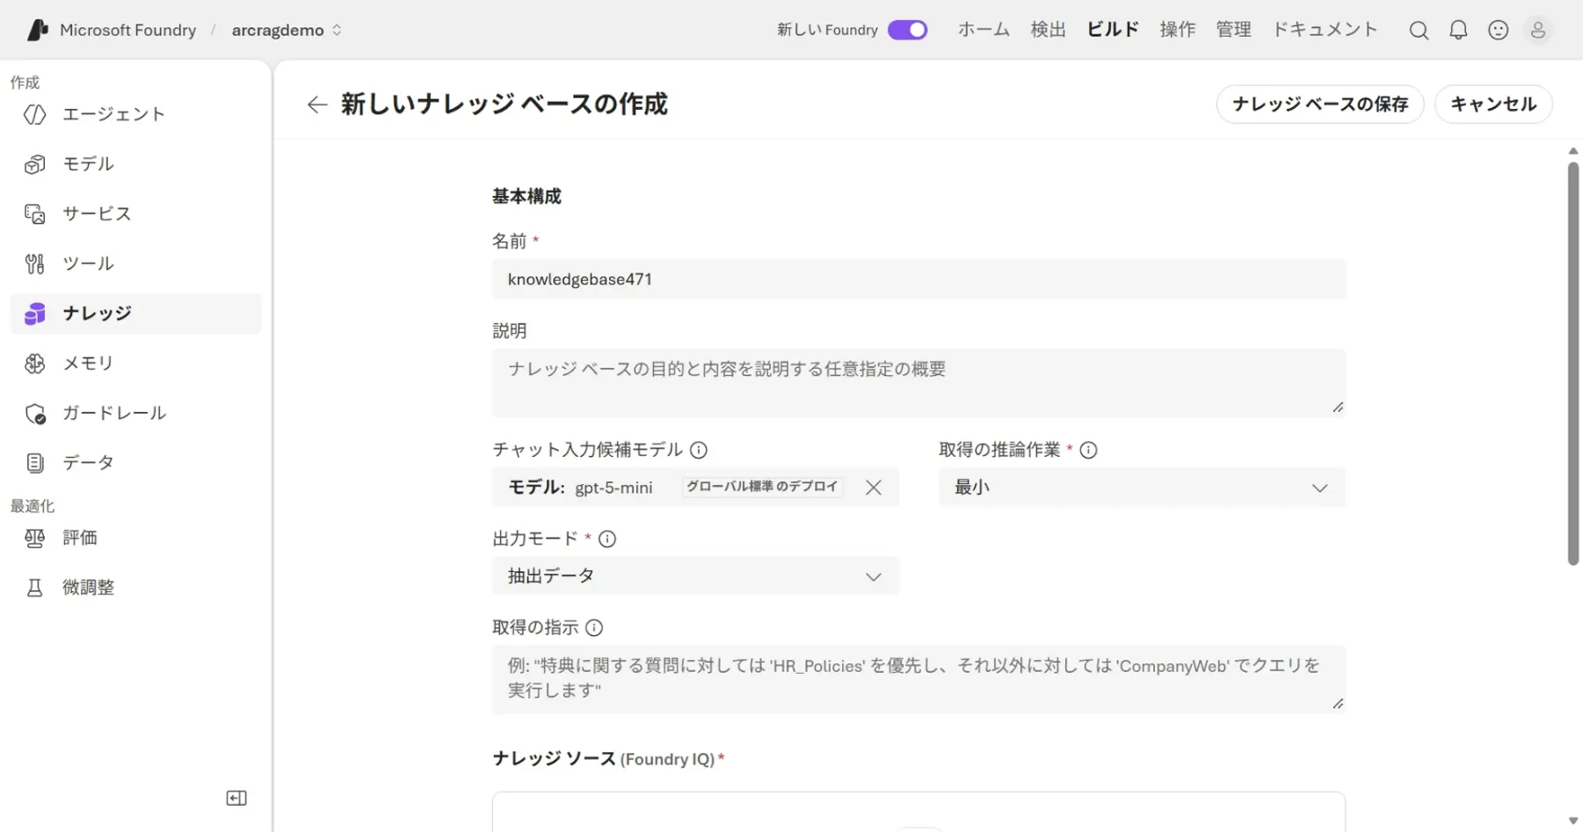Image resolution: width=1583 pixels, height=832 pixels.
Task: Click the 評価 balance-scale icon
Action: coord(35,538)
